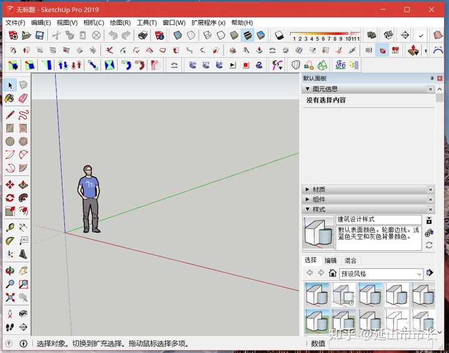Close the 图元信息 panel
The image size is (449, 353).
click(430, 89)
